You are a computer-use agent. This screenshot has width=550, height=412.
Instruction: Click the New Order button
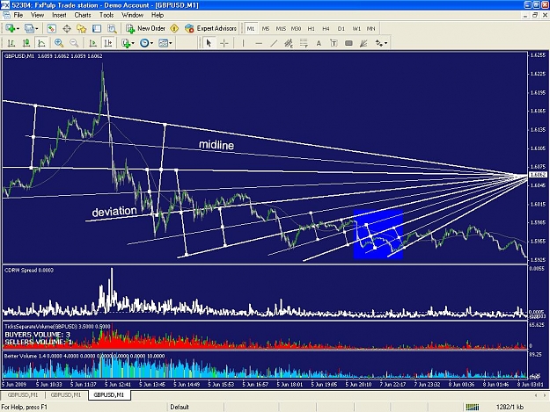(x=145, y=29)
